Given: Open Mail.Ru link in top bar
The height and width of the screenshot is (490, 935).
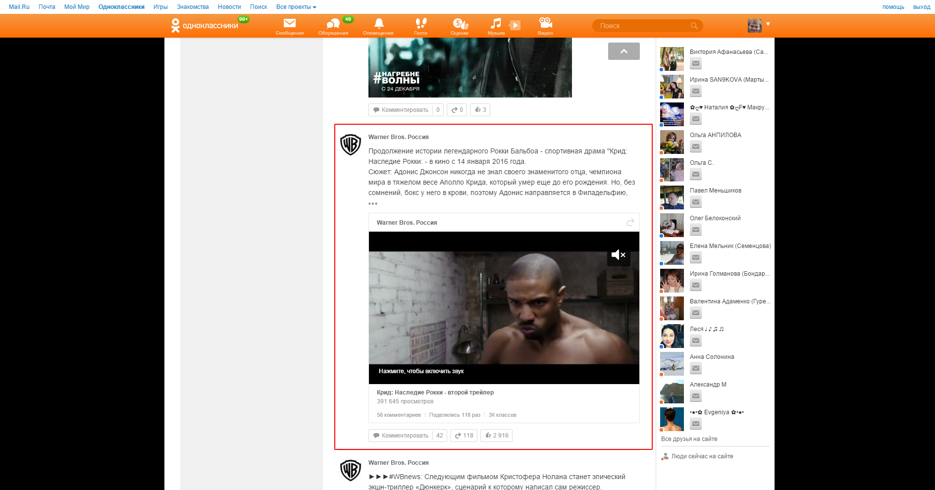Looking at the screenshot, I should (x=19, y=7).
